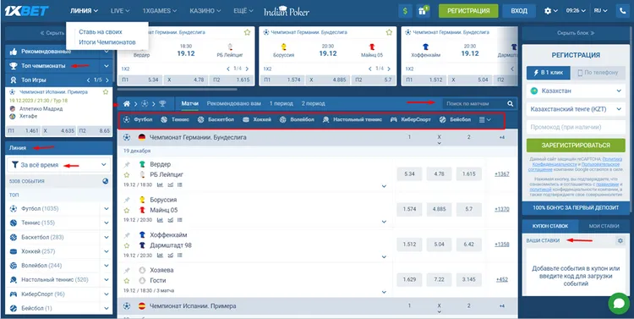Screen dimensions: 634x319
Task: Open the dollar deposit icon
Action: pos(405,11)
